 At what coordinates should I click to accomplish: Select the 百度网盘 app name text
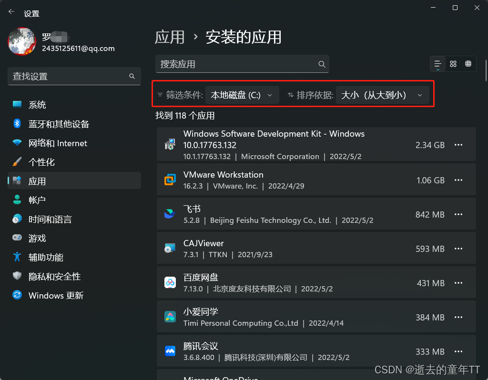[x=201, y=278]
